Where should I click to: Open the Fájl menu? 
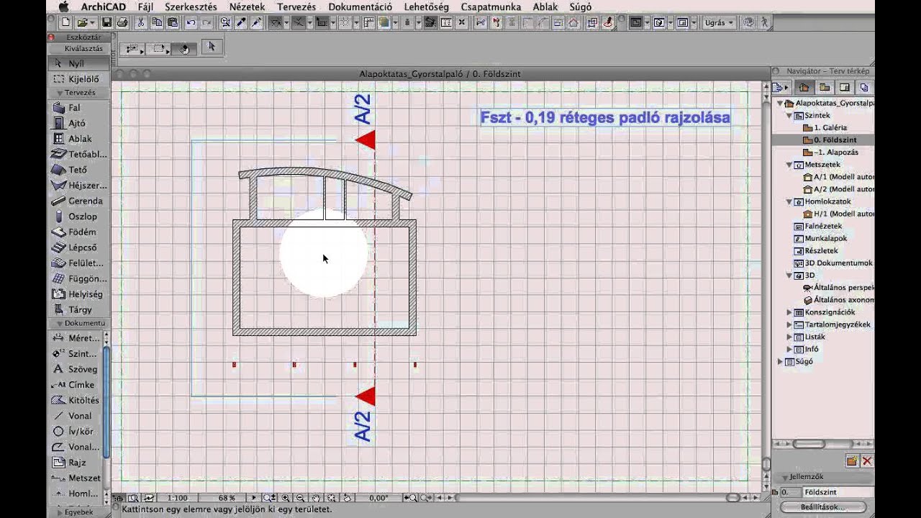click(145, 6)
